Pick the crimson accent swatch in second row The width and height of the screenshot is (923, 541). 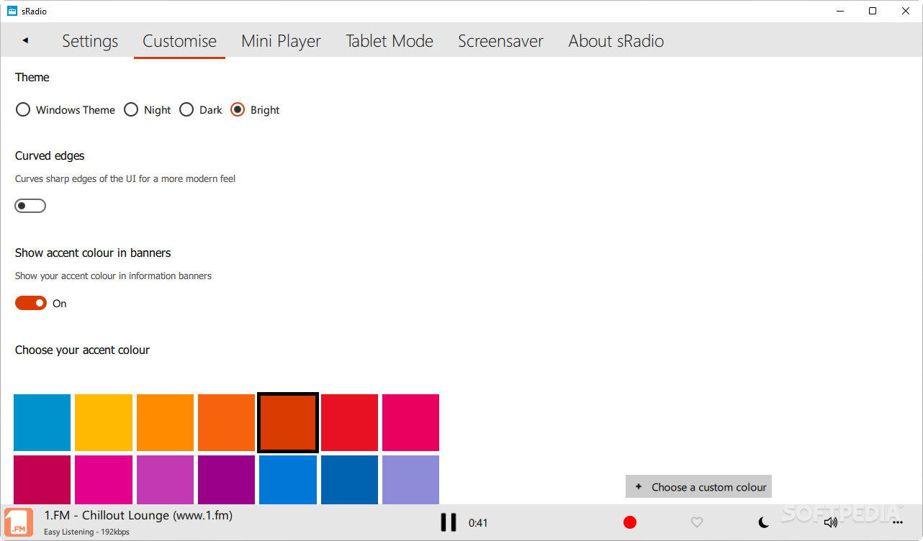coord(42,480)
